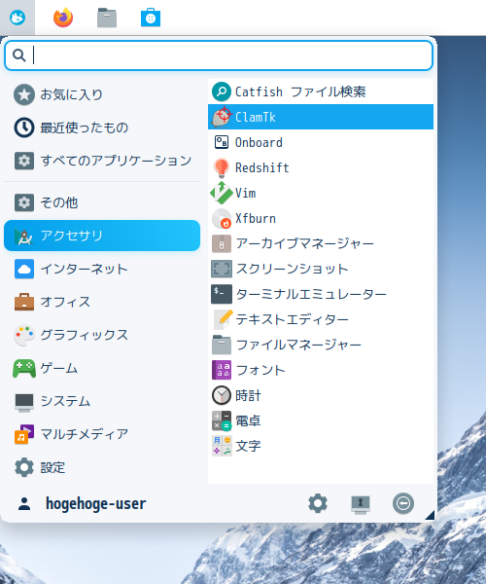Click the hogehoge-user profile name

(x=96, y=503)
